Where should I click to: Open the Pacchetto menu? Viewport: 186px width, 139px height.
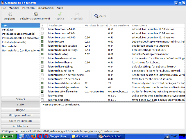pos(28,8)
